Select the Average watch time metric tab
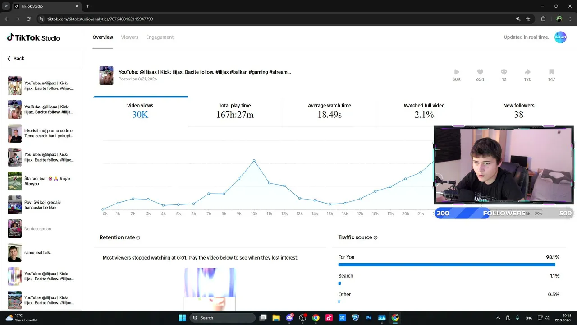Image resolution: width=577 pixels, height=325 pixels. pos(330,111)
